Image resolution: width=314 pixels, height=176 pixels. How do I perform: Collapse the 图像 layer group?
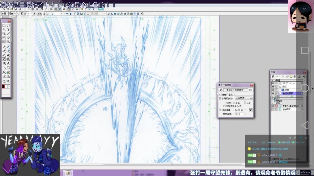point(273,80)
